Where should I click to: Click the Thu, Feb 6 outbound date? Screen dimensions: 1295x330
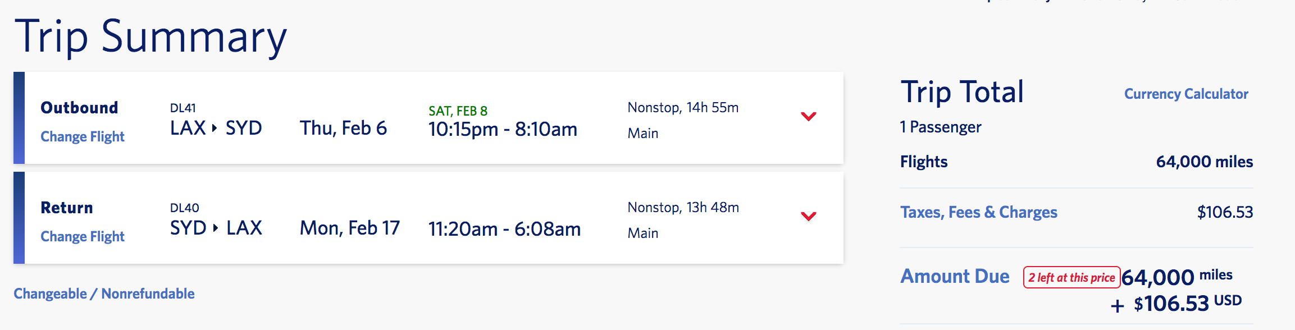(x=343, y=129)
